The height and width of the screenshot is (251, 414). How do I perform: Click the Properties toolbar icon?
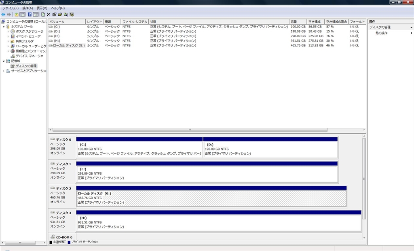click(x=55, y=15)
